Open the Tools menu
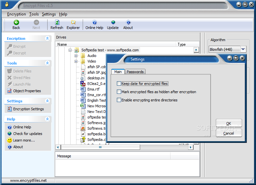Image resolution: width=256 pixels, height=185 pixels. point(34,14)
